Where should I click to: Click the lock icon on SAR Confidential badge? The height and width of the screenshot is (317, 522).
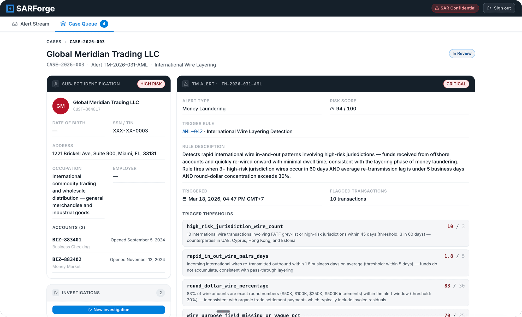tap(437, 8)
